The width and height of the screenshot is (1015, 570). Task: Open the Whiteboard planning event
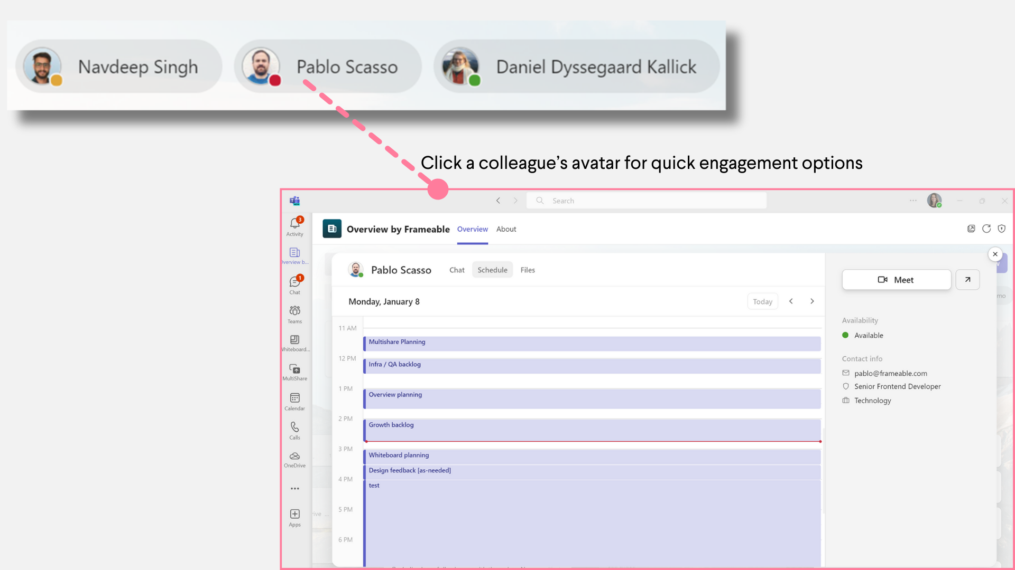coord(592,457)
